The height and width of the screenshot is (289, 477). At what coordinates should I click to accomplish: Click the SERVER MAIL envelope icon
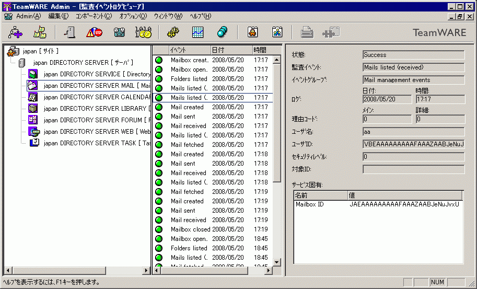[33, 86]
